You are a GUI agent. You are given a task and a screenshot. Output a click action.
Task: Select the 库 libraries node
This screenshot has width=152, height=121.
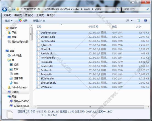click(x=11, y=60)
